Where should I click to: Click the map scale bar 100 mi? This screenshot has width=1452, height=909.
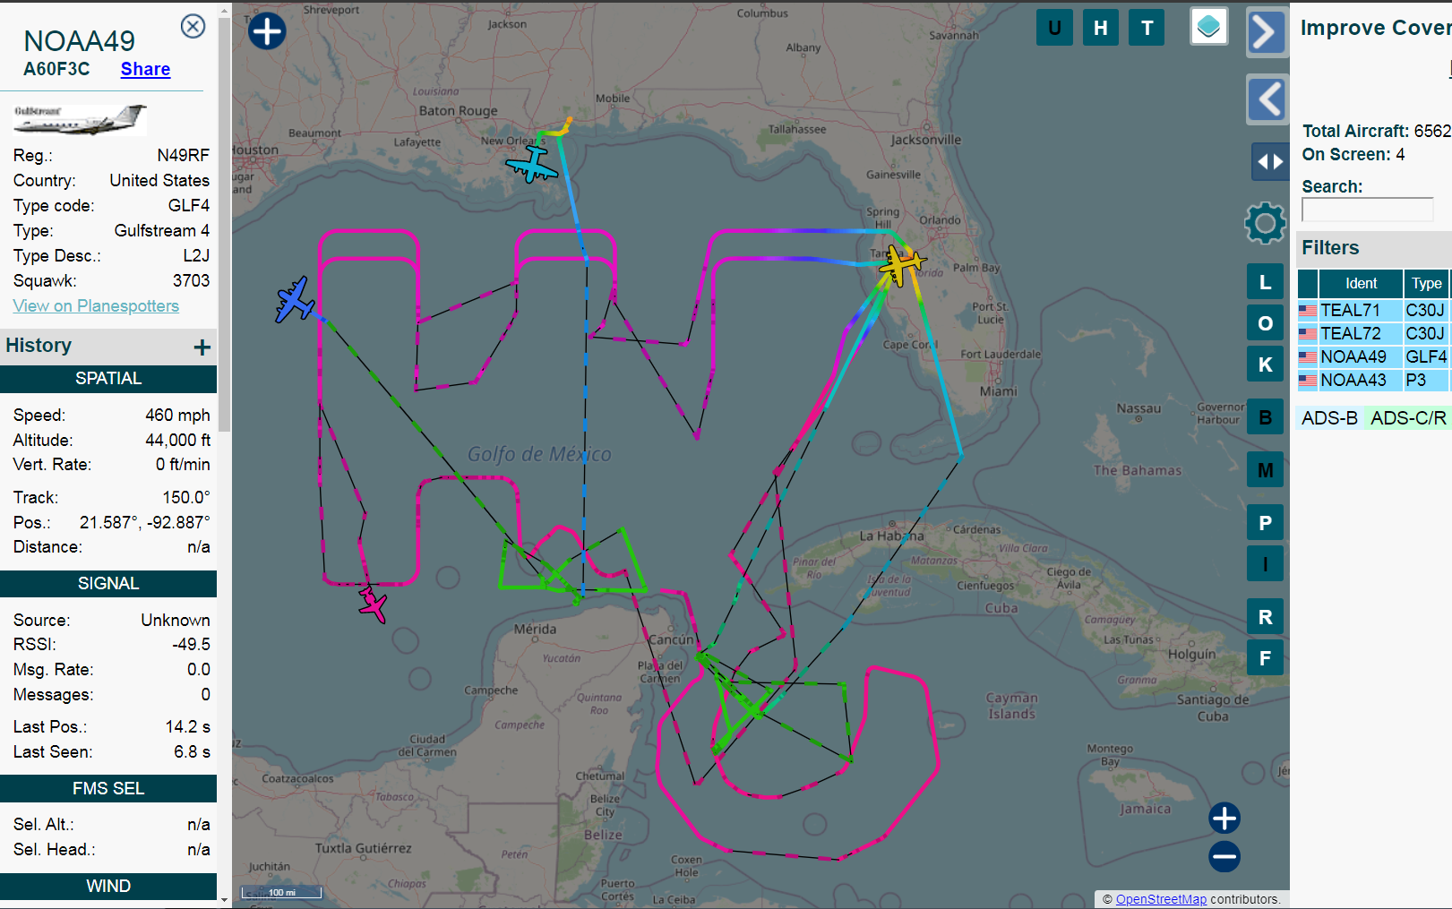[x=281, y=892]
